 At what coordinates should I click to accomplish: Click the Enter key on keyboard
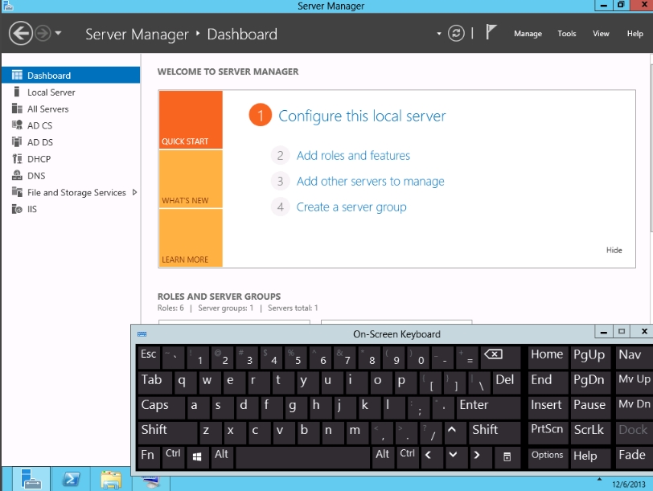(488, 407)
